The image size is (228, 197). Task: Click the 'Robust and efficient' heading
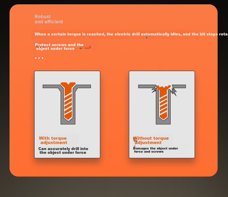pos(49,19)
